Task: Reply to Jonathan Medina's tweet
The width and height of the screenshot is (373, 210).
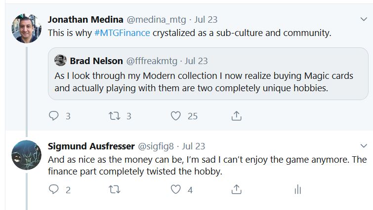Action: [x=54, y=116]
